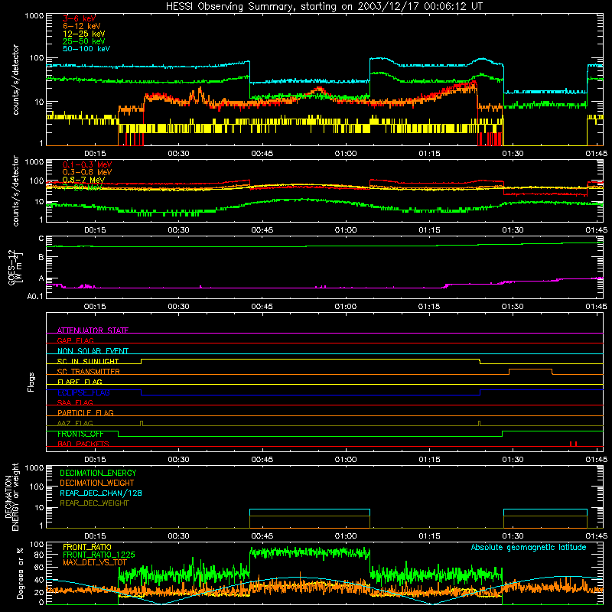Select the FRONTS_OFF flag label
612x612 pixels.
[x=80, y=434]
